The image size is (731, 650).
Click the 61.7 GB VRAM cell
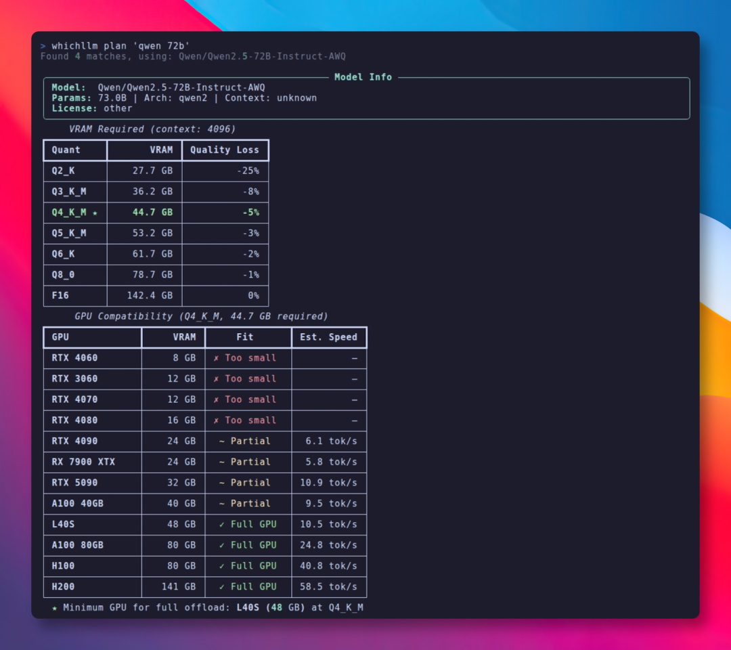152,254
